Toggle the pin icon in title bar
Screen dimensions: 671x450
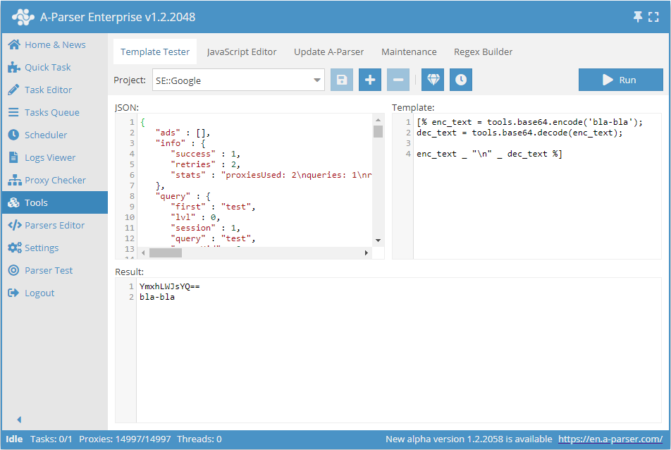638,17
